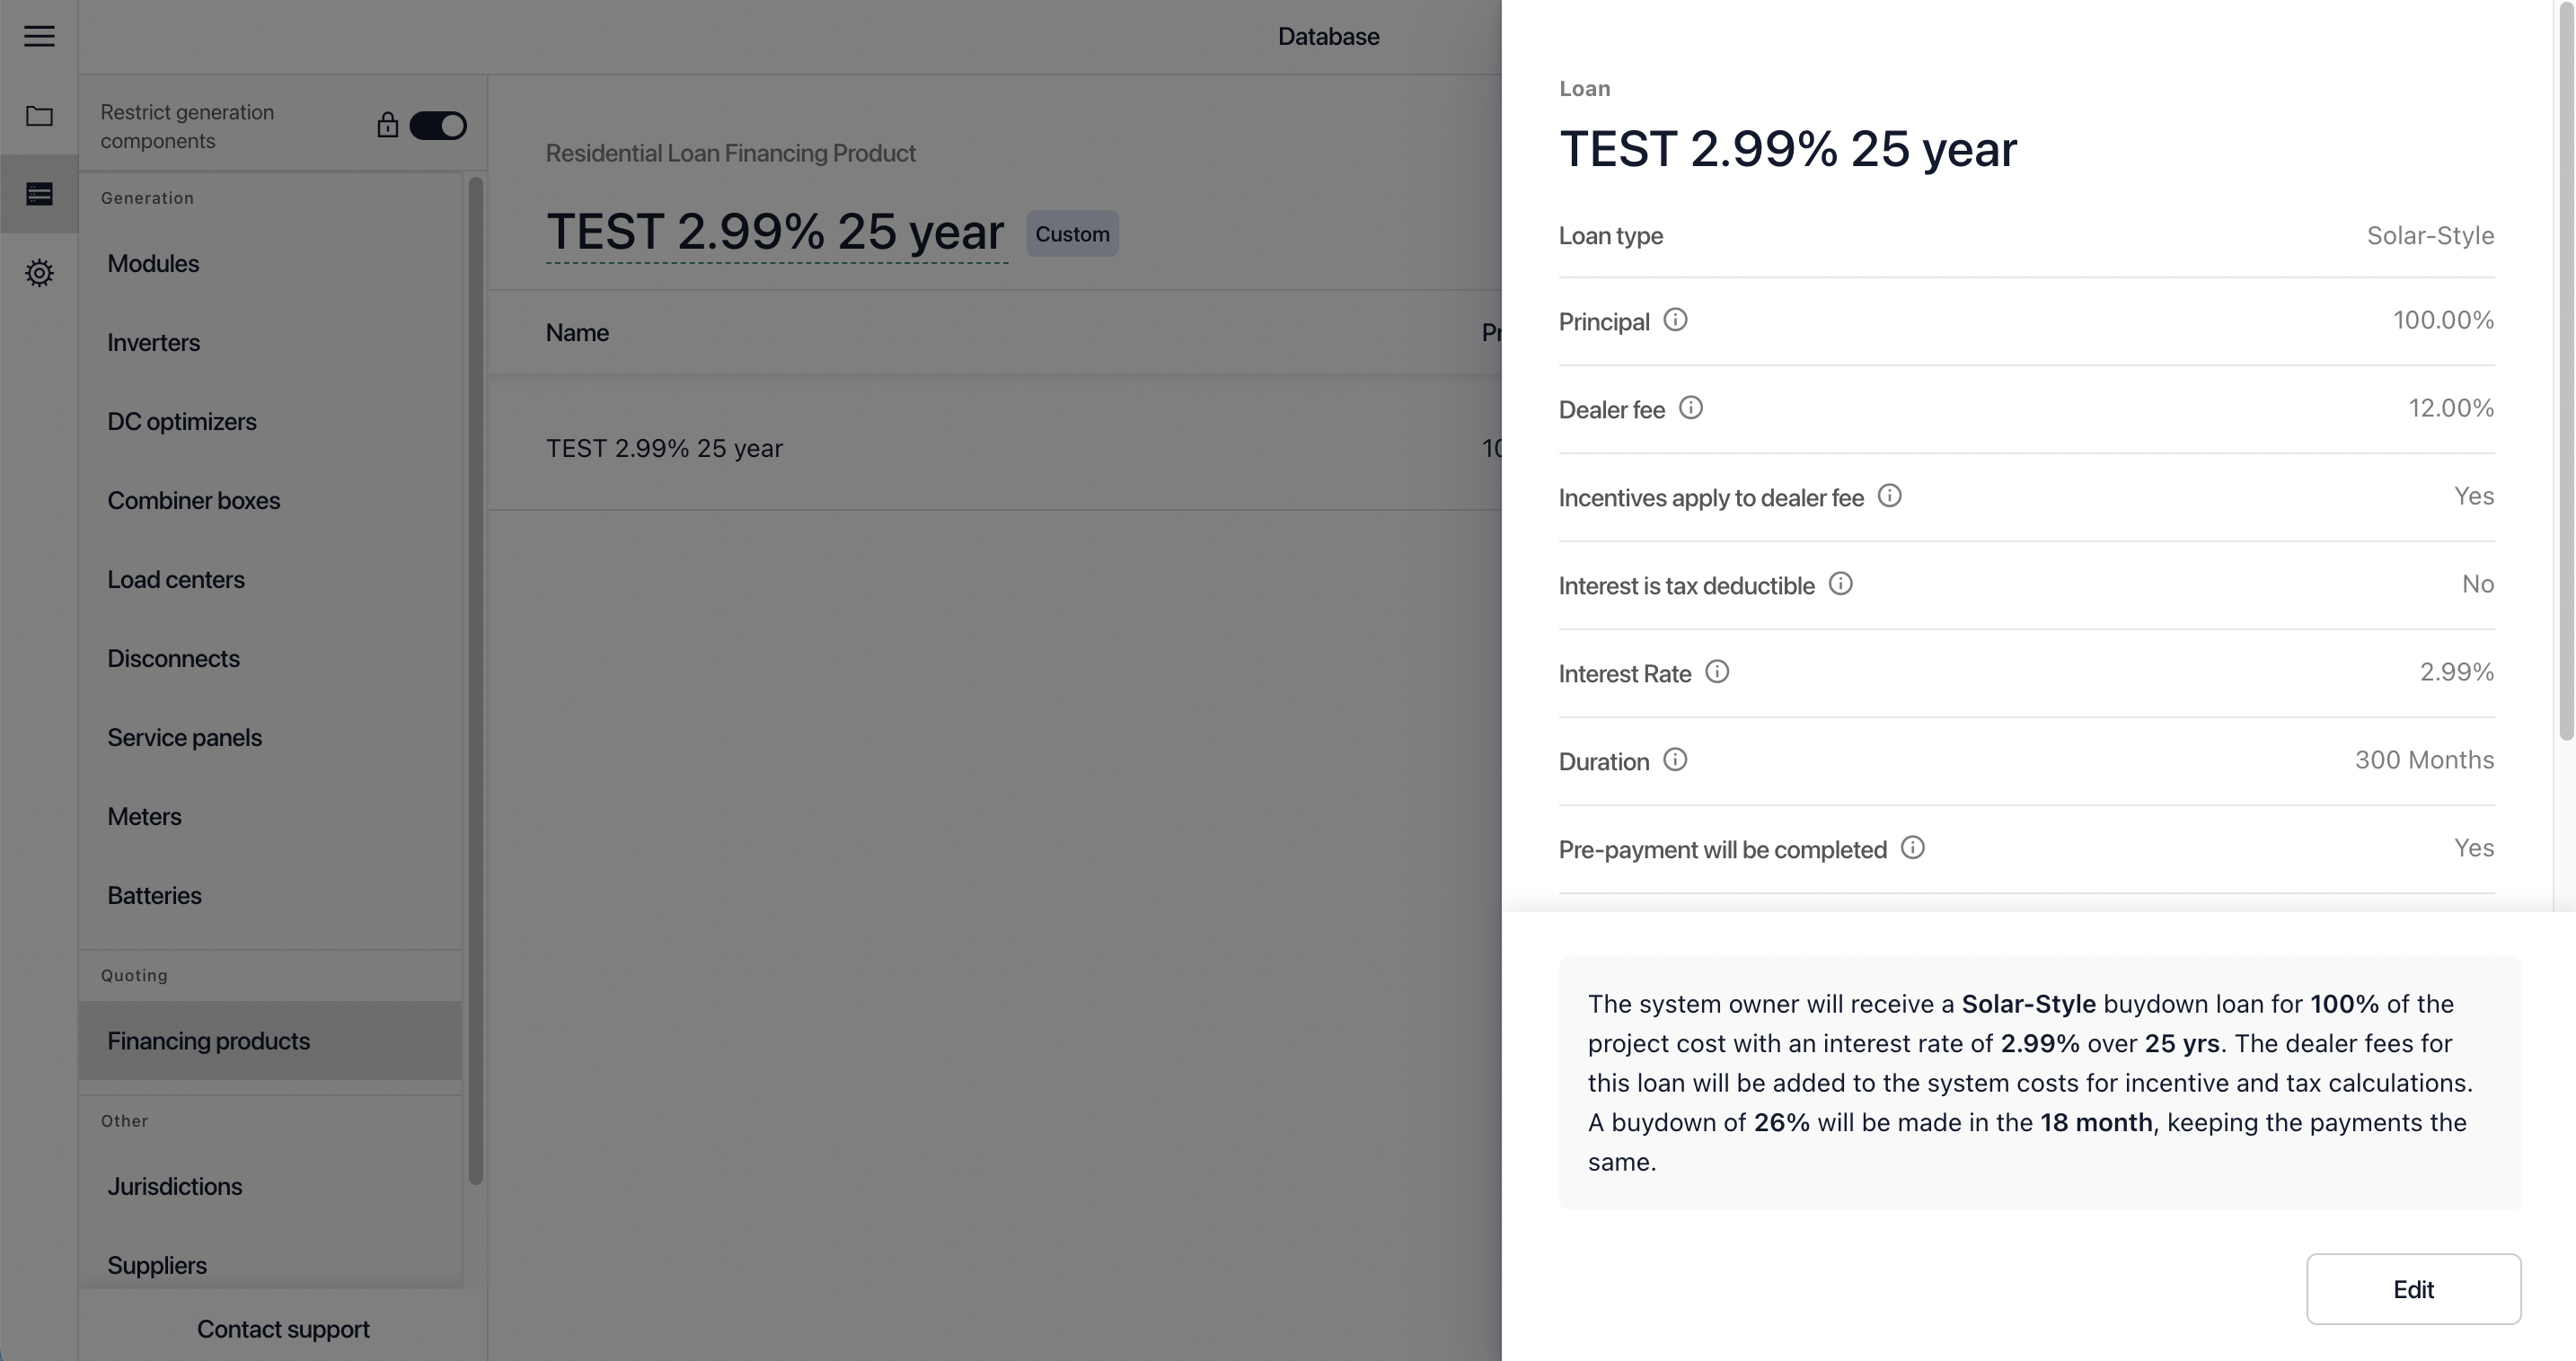Open Pre-payment will be completed info icon

1912,847
